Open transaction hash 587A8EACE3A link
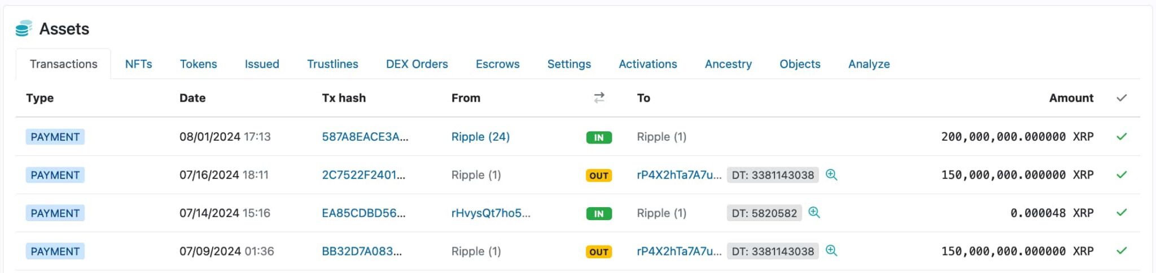Screen dimensions: 1156x273 click(x=365, y=137)
